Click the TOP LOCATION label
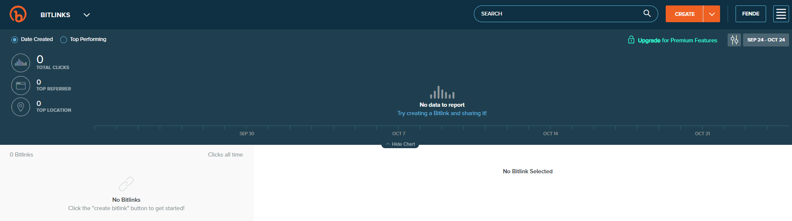The width and height of the screenshot is (792, 221). coord(54,110)
